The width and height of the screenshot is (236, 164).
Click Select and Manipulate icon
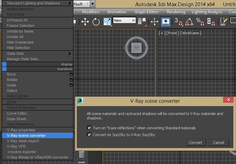click(154, 22)
